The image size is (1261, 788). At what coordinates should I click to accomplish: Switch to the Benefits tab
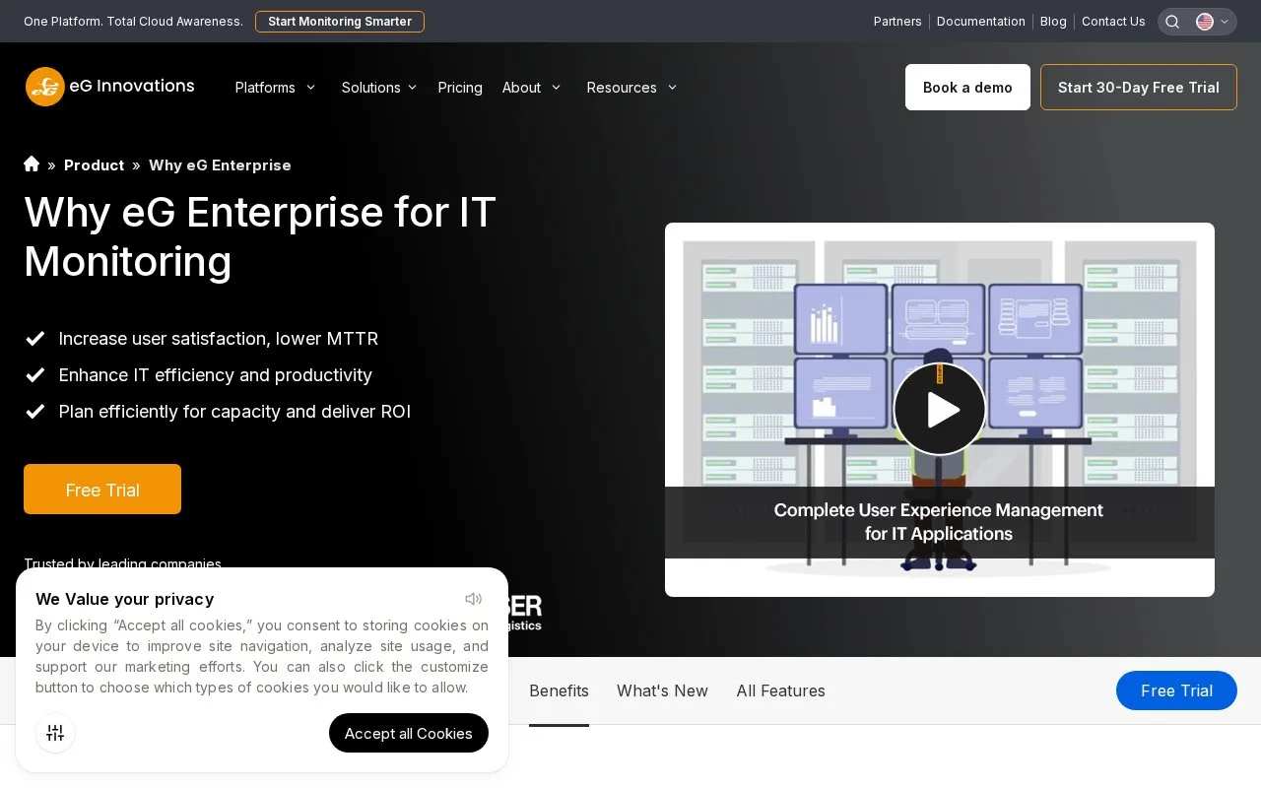(x=559, y=690)
